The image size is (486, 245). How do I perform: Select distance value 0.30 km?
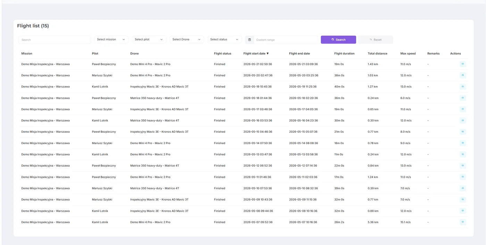(x=373, y=121)
